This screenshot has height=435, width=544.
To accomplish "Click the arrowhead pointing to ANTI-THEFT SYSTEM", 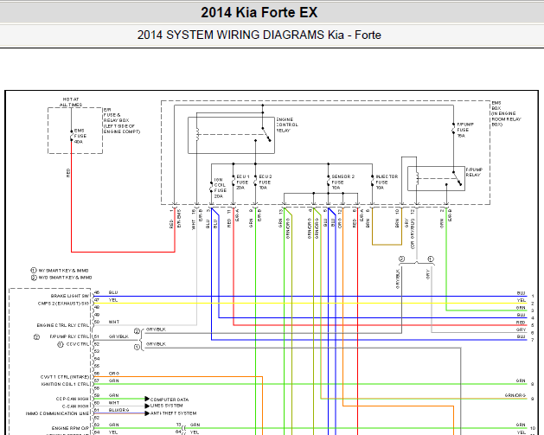I will (x=147, y=413).
